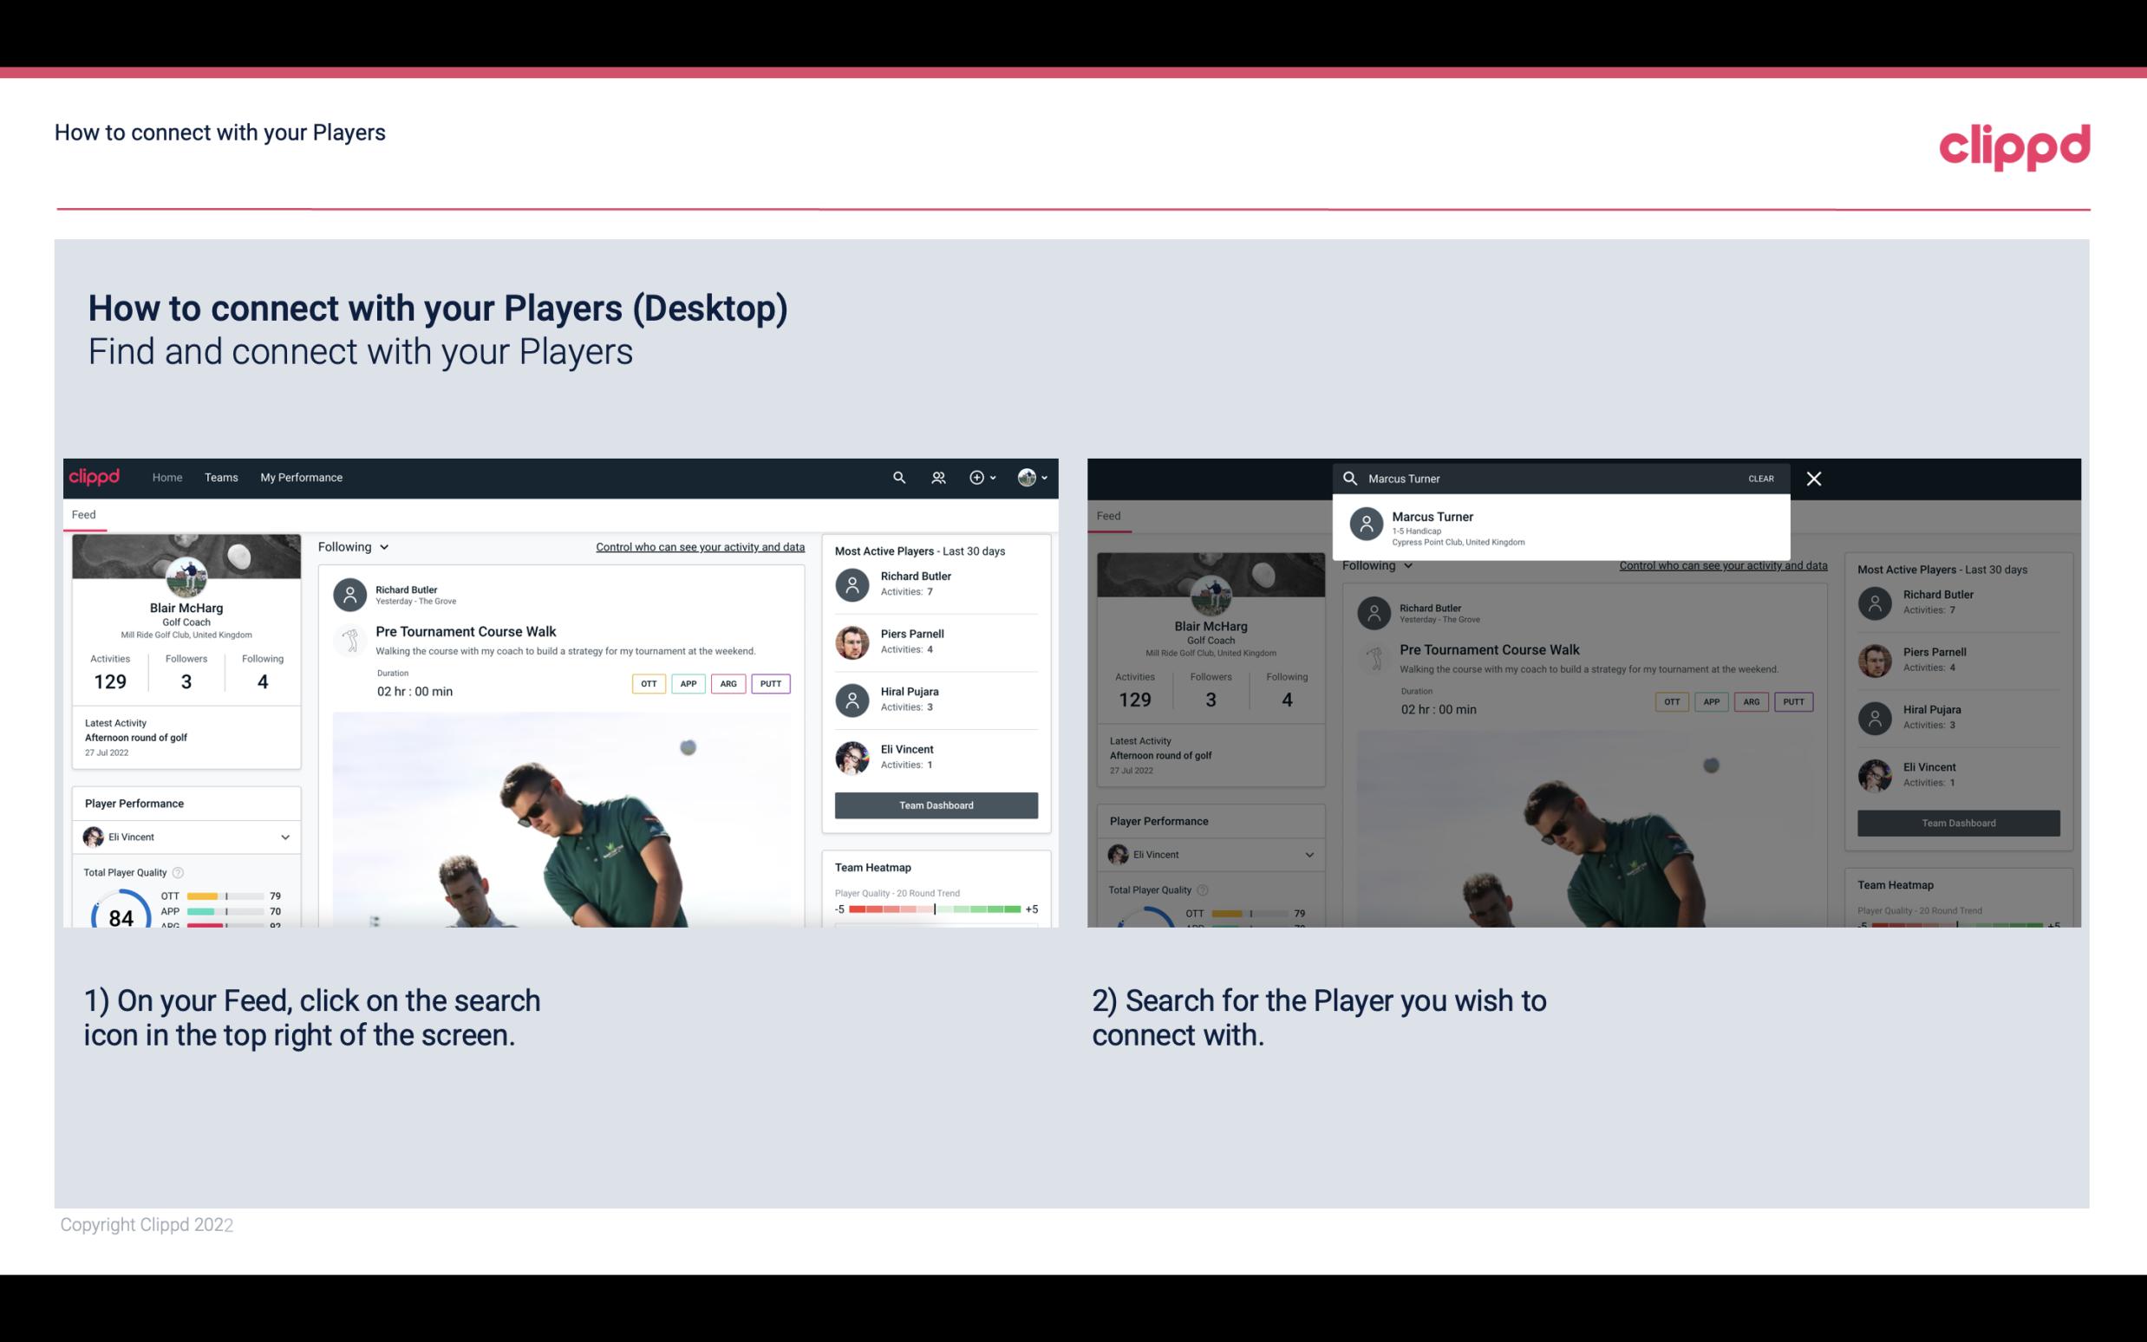Click the PUTT performance tag icon

[x=768, y=681]
